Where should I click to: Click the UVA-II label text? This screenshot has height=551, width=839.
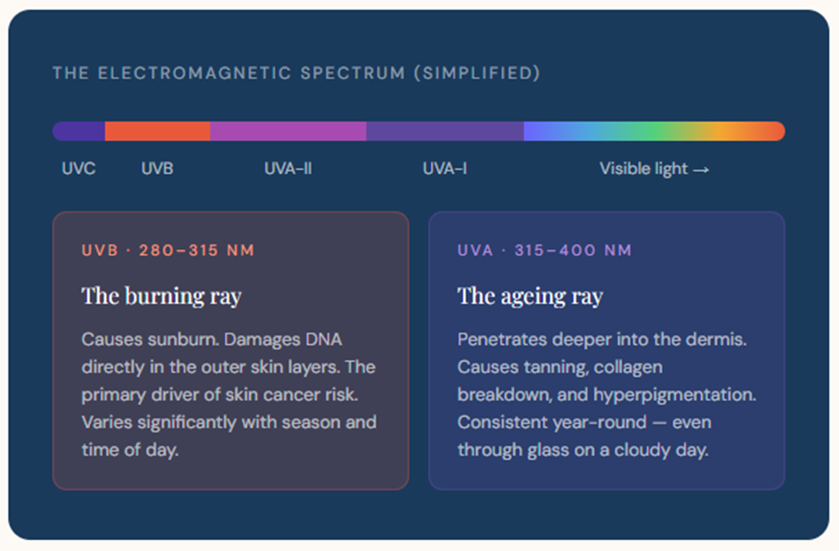tap(288, 168)
